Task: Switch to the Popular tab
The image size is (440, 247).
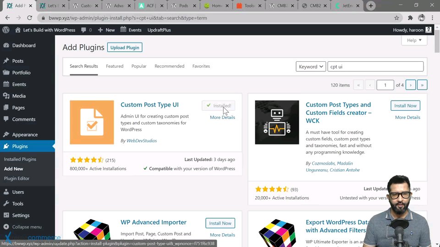Action: [139, 66]
